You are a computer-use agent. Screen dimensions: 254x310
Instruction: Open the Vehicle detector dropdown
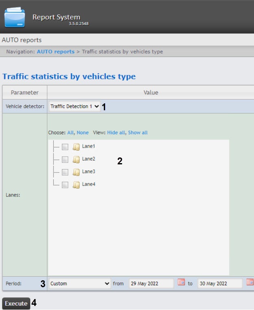[74, 107]
